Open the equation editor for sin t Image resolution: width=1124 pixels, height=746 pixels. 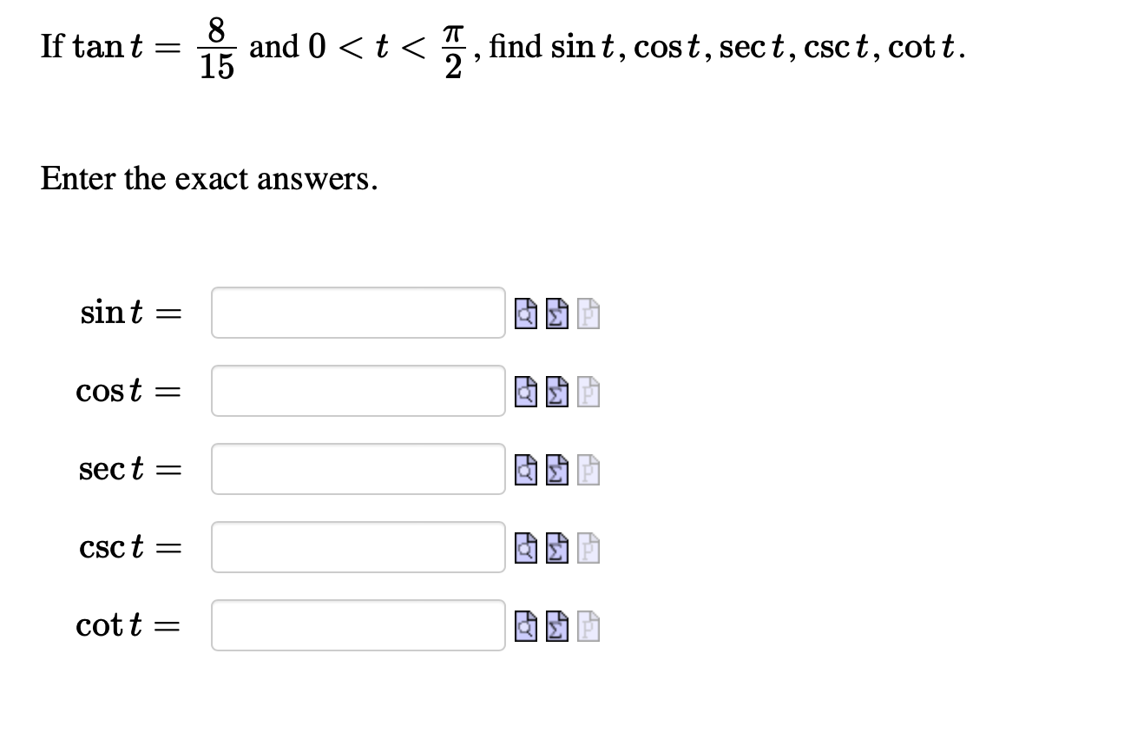coord(558,314)
